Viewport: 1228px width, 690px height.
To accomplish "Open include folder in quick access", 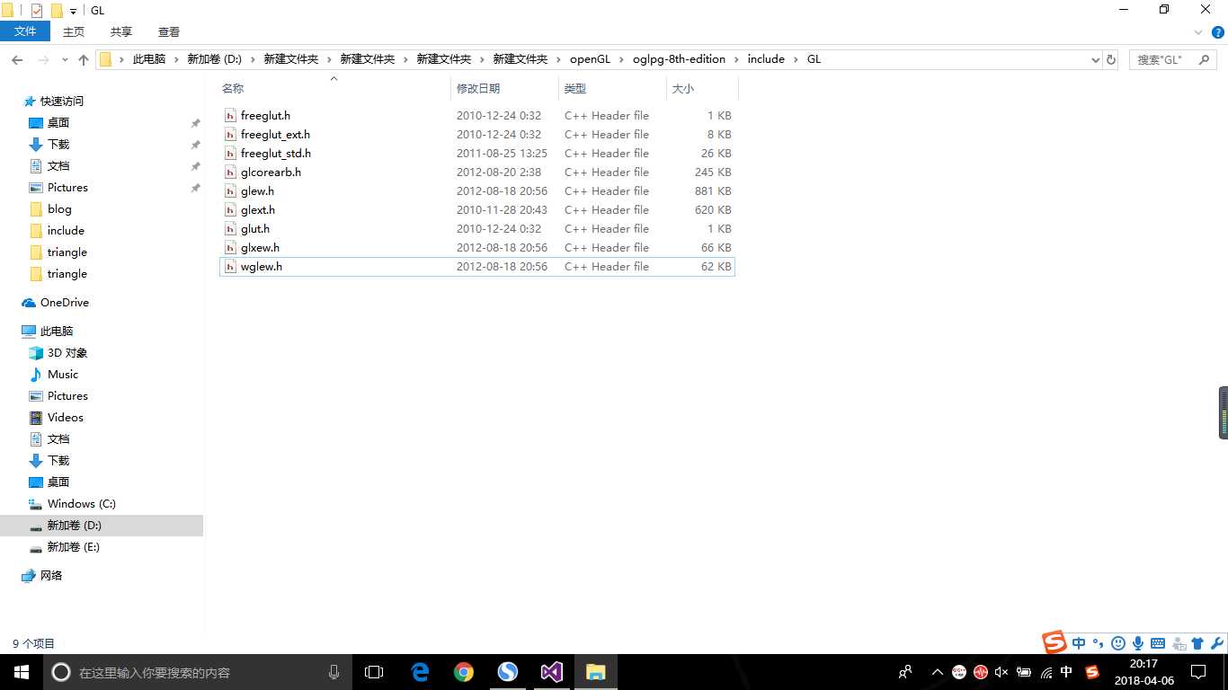I will (x=66, y=231).
